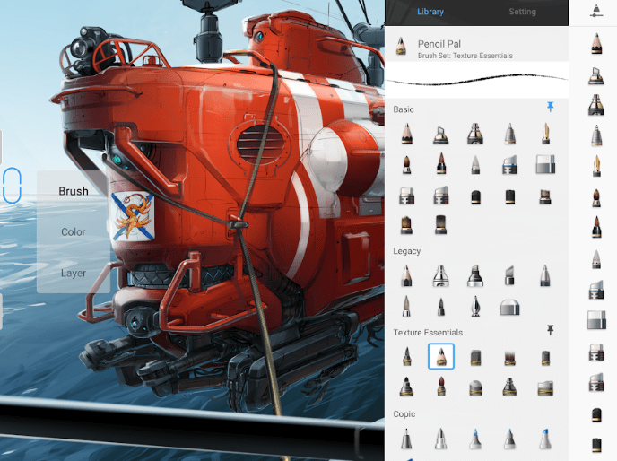Choose the Legacy pencil brush
The image size is (617, 461).
pos(406,275)
